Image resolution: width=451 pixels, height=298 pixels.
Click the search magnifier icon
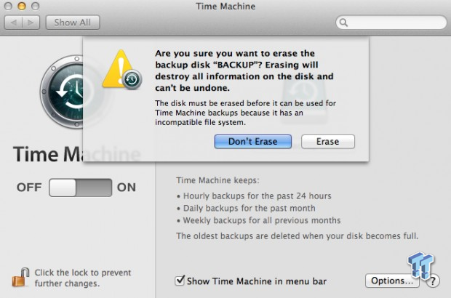343,23
